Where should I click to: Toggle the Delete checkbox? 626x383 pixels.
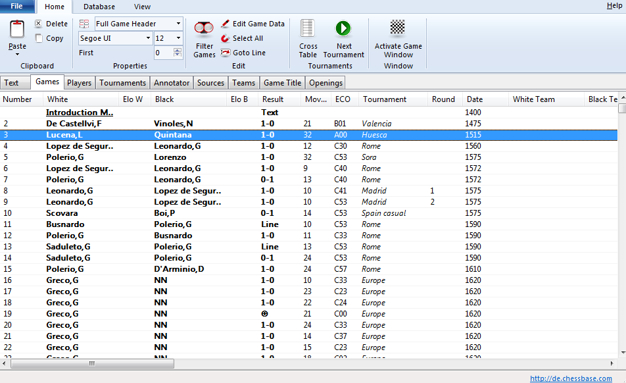pos(39,24)
